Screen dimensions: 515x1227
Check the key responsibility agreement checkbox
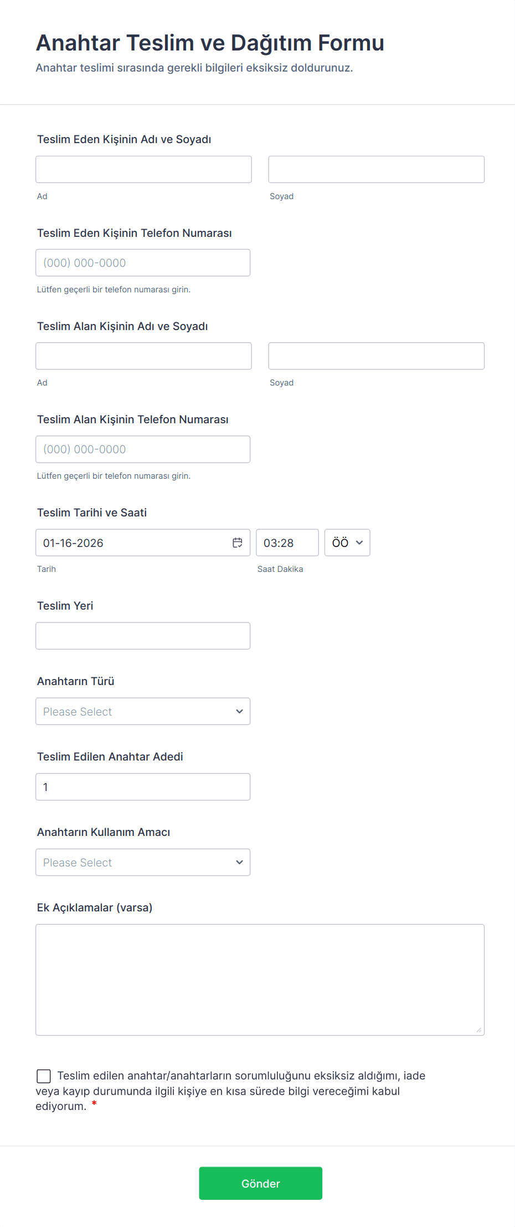point(44,1076)
